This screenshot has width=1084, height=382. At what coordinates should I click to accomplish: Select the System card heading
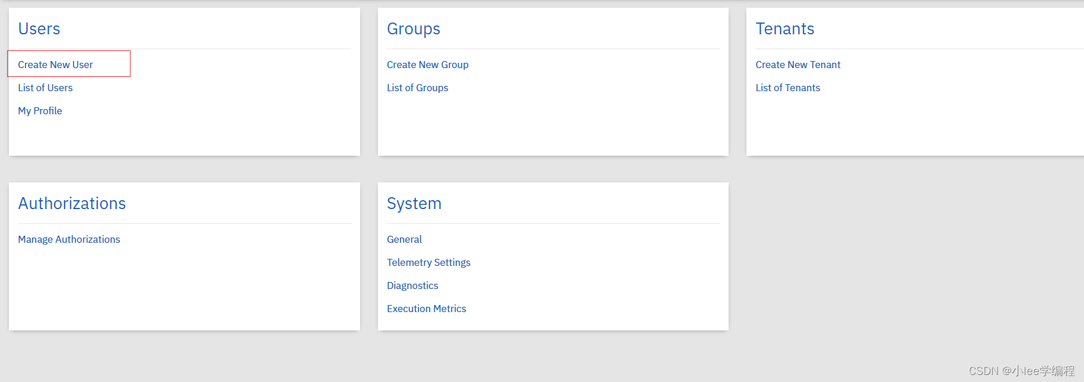click(x=414, y=204)
